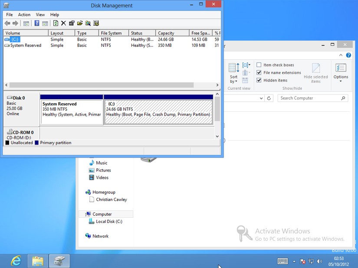358x268 pixels.
Task: Click the refresh icon beside the address bar
Action: 269,98
